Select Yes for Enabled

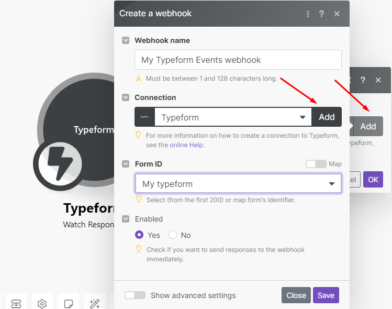(x=139, y=235)
